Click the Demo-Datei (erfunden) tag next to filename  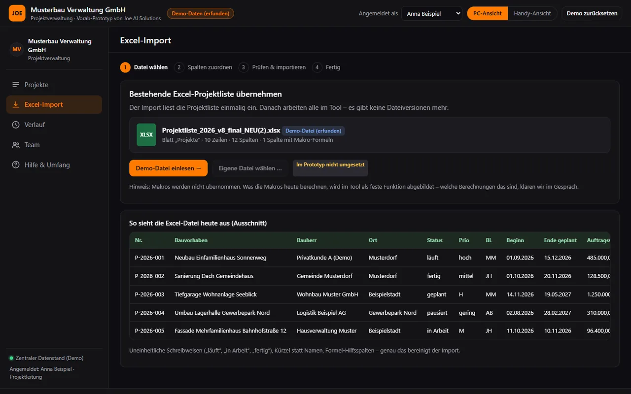(x=314, y=131)
